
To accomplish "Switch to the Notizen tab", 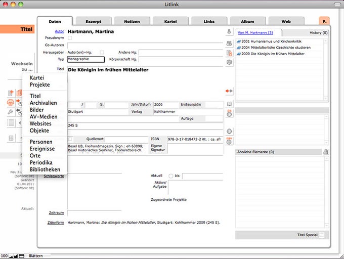I will [x=132, y=21].
